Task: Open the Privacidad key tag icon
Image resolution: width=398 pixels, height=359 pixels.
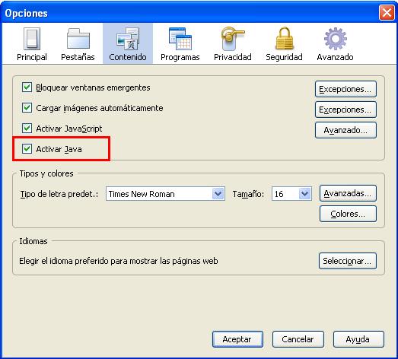Action: [x=233, y=39]
